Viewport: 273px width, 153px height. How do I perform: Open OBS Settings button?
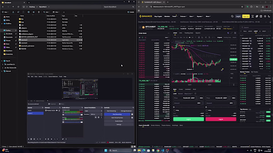click(x=119, y=124)
